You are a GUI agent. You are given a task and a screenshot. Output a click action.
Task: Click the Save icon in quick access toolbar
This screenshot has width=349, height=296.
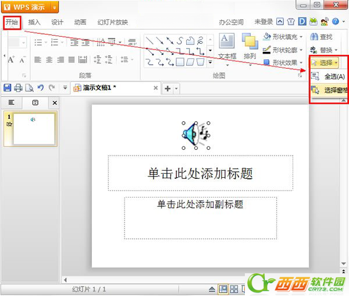[8, 88]
